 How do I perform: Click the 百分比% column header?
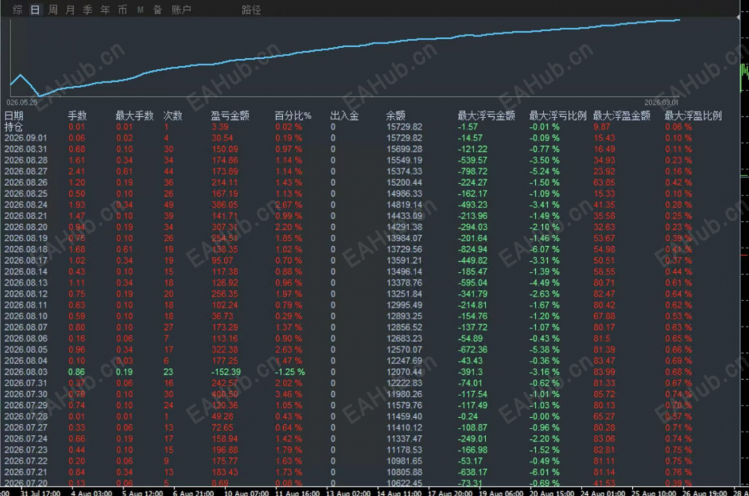point(293,116)
